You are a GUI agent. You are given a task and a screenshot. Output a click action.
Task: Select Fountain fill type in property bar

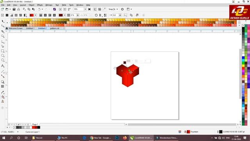pyautogui.click(x=11, y=15)
